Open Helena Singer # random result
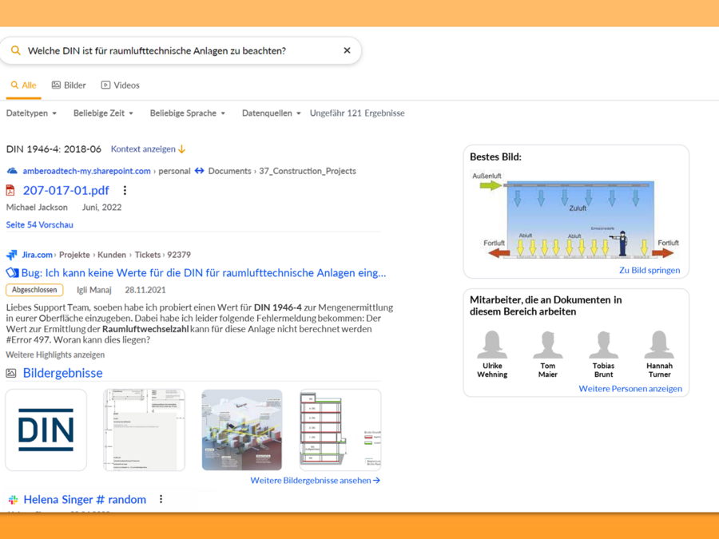Screen dimensions: 719x539 [85, 500]
